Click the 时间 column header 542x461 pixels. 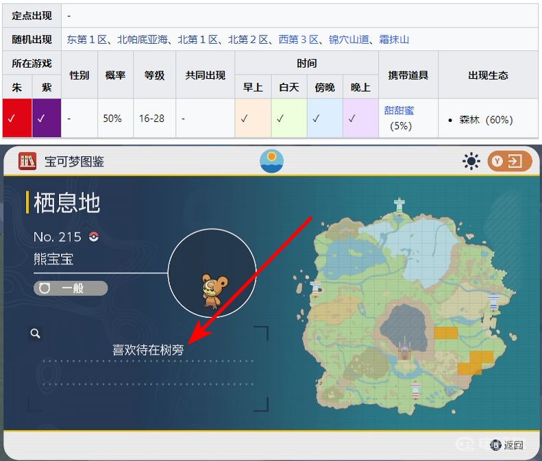click(x=306, y=63)
